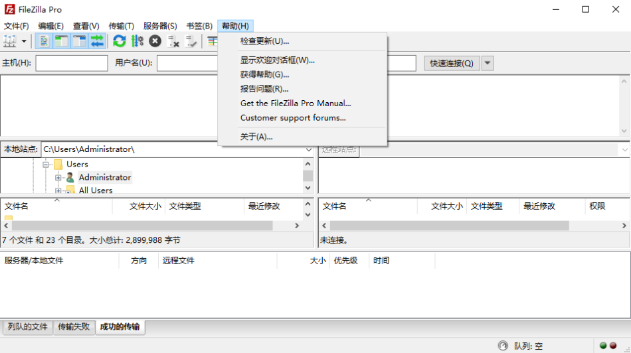Select Users folder in tree
631x353 pixels.
[x=77, y=164]
